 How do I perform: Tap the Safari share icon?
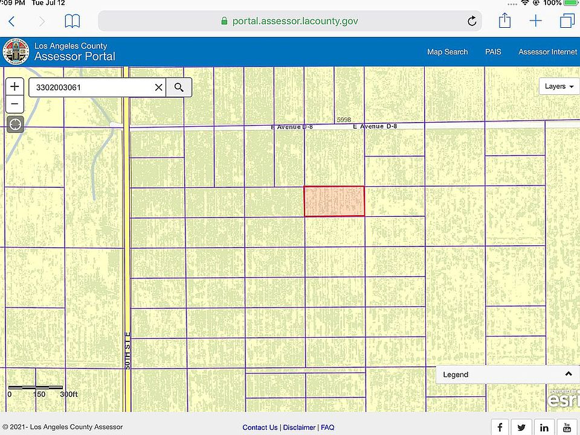click(504, 21)
